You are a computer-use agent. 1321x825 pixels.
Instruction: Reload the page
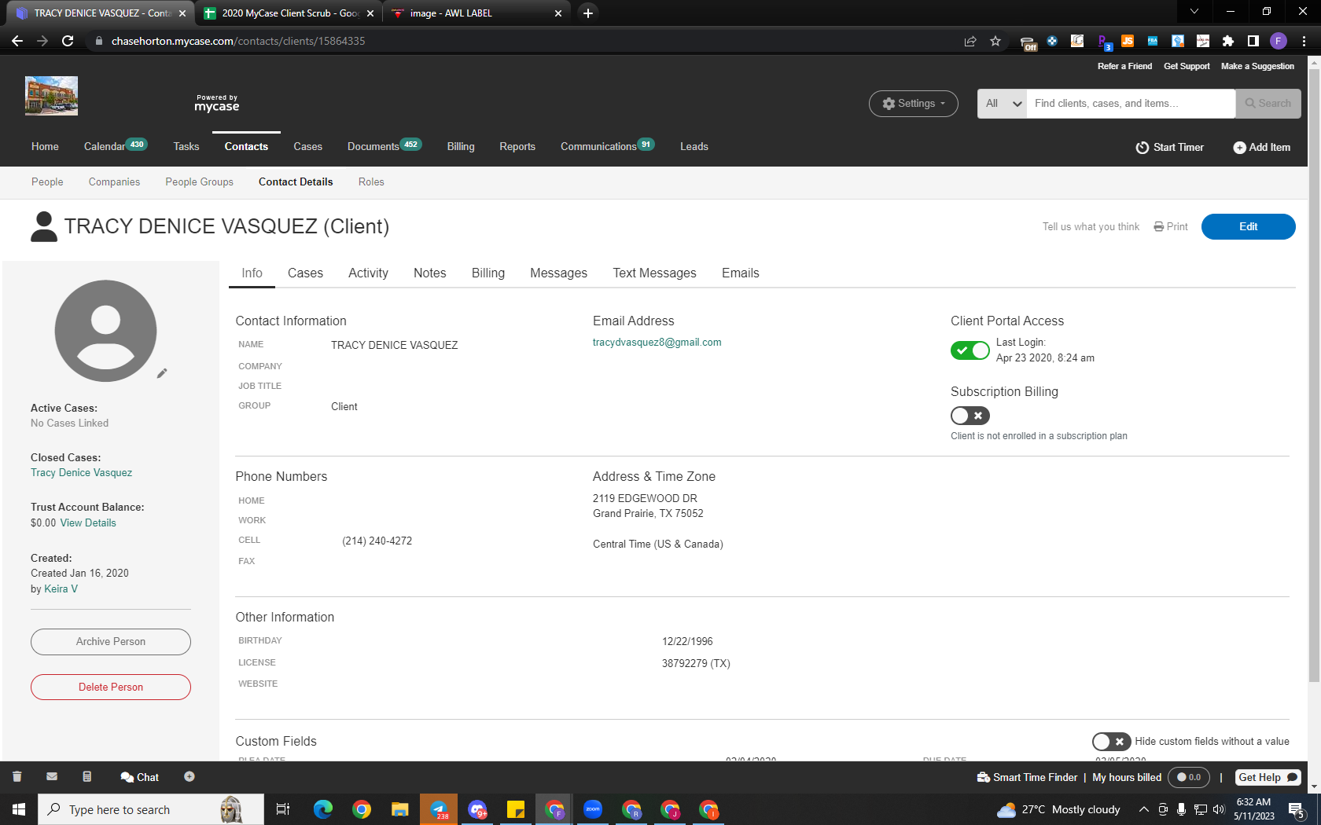(68, 41)
